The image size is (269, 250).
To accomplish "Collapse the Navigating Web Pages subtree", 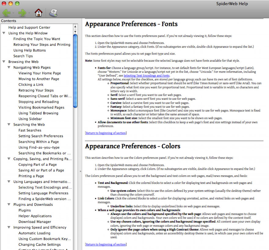I will 9,67.
